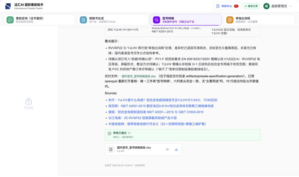Image resolution: width=299 pixels, height=177 pixels.
Task: Click the review center clipboard icon
Action: [218, 6]
